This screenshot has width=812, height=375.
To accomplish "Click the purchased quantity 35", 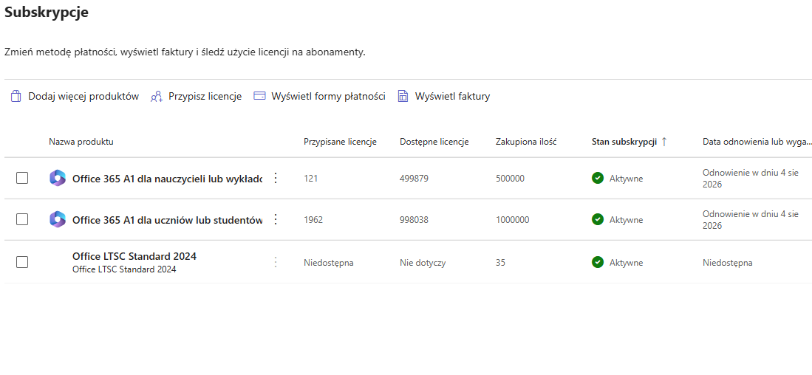I will tap(500, 263).
